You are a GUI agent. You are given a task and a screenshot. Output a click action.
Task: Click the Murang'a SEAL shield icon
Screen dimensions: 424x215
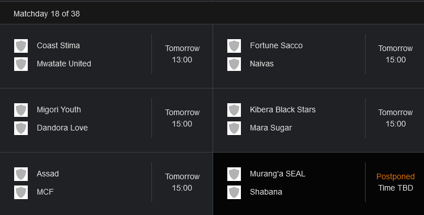[x=234, y=174]
